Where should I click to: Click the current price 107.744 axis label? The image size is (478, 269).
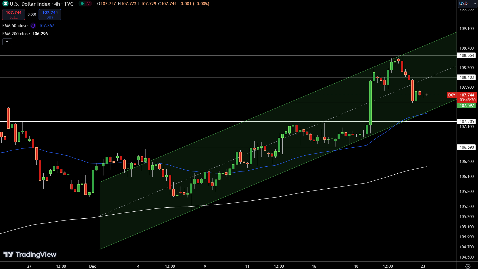467,95
